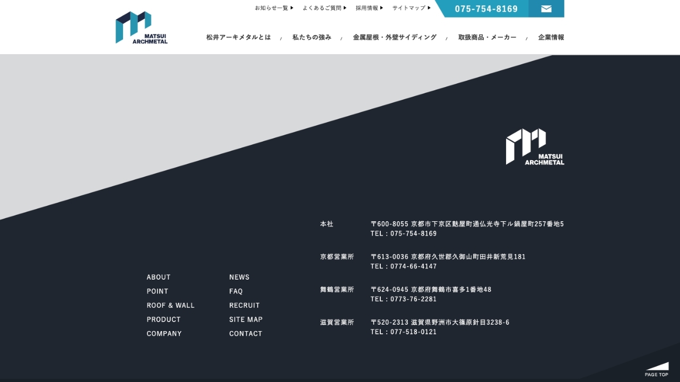The height and width of the screenshot is (382, 680).
Task: Open 松井アーキメタルとは menu item
Action: (x=238, y=37)
